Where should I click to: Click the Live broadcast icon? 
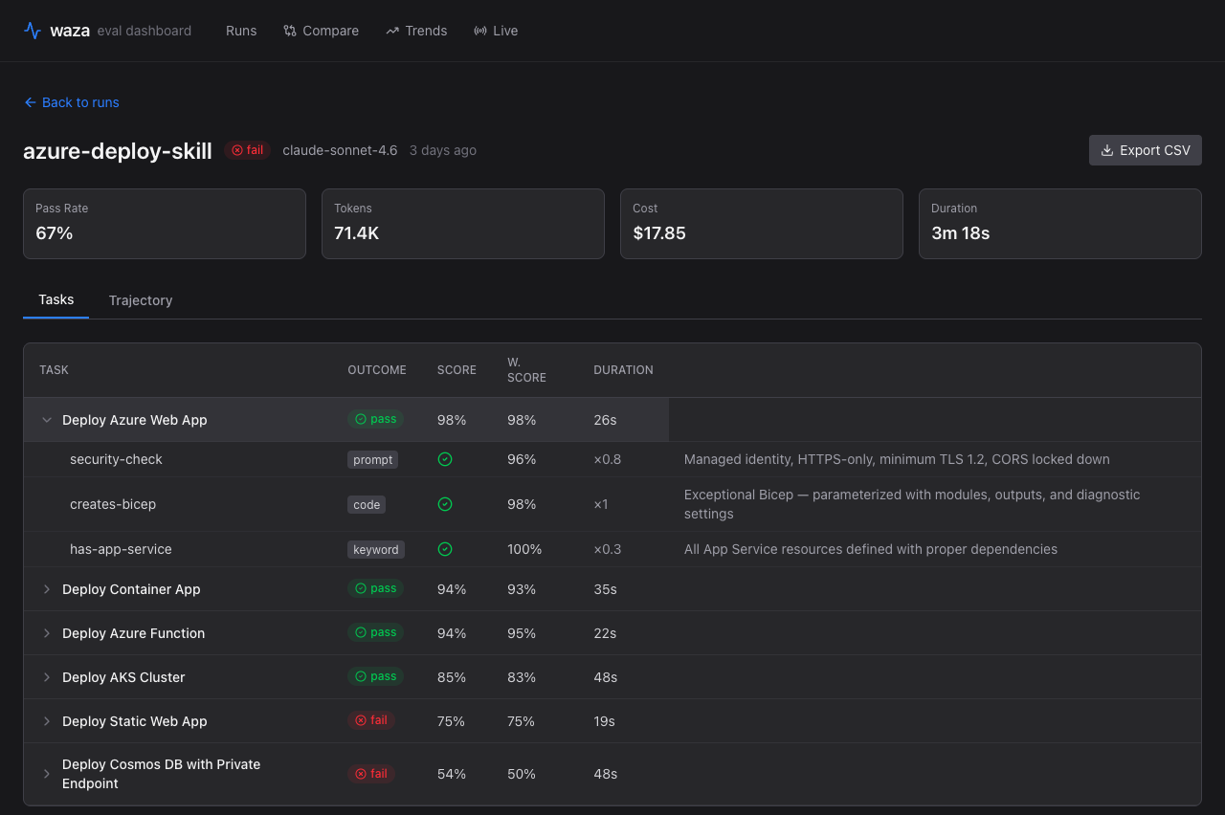point(480,31)
